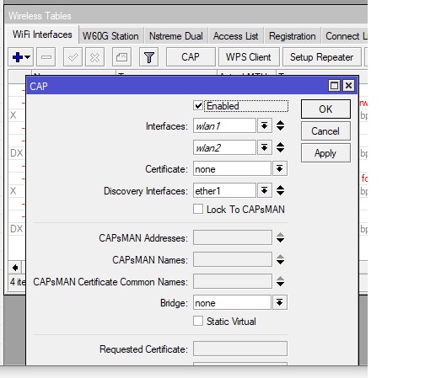425x378 pixels.
Task: Click up-down arrows beside Discovery Interfaces ether1
Action: (280, 190)
